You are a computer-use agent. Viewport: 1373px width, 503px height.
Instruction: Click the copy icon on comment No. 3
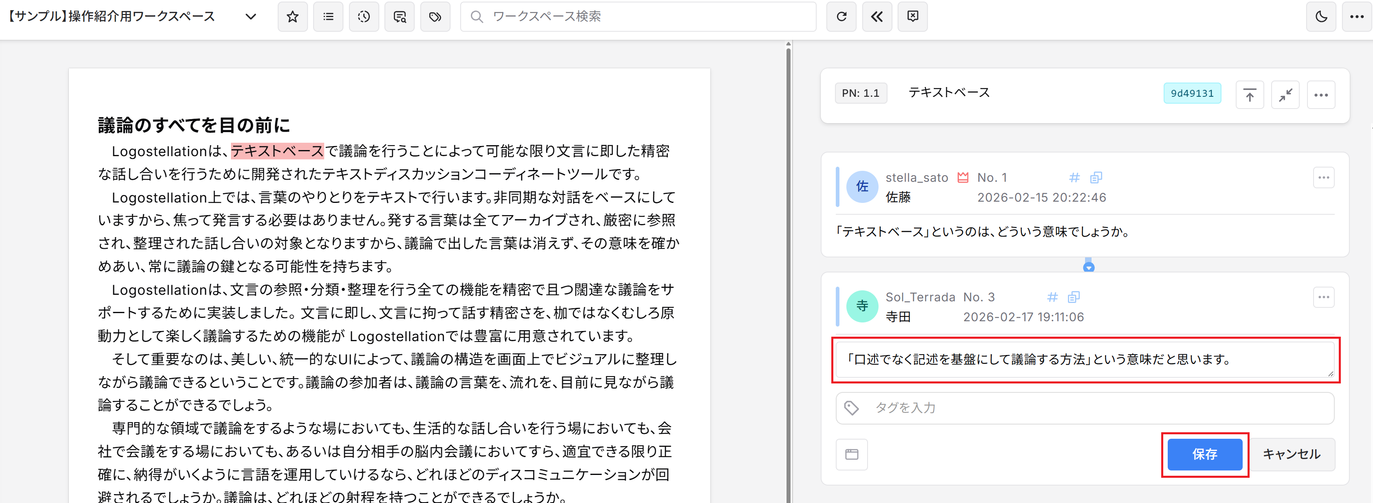point(1074,297)
